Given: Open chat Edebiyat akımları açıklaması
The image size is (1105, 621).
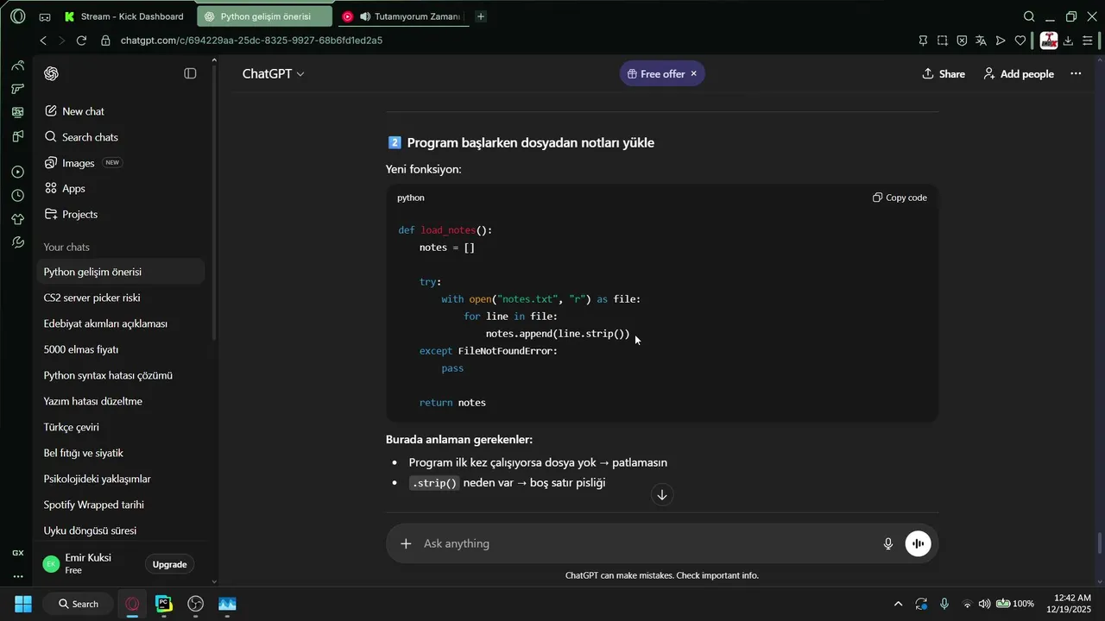Looking at the screenshot, I should click(x=122, y=323).
